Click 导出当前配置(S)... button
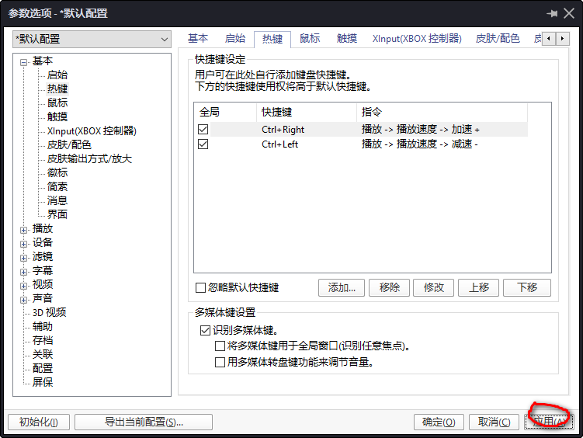 point(144,422)
